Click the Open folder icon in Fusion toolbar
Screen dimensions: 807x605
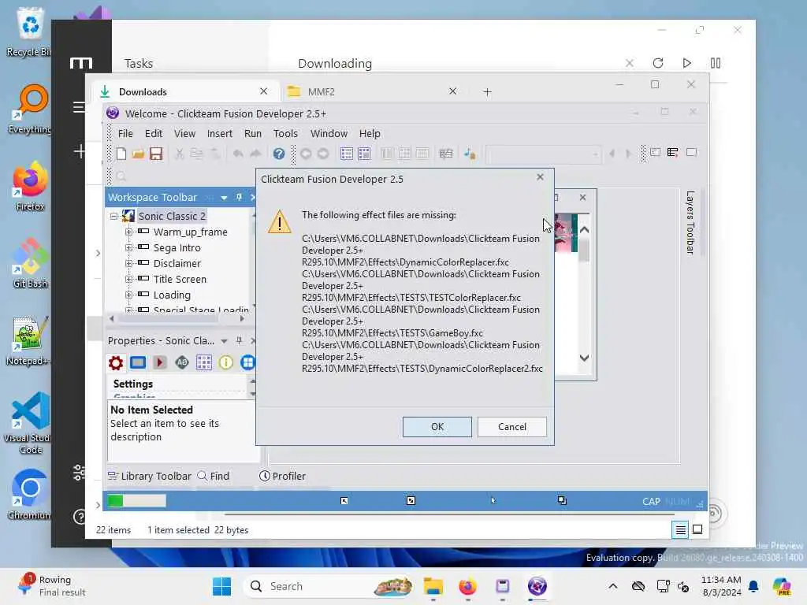138,154
